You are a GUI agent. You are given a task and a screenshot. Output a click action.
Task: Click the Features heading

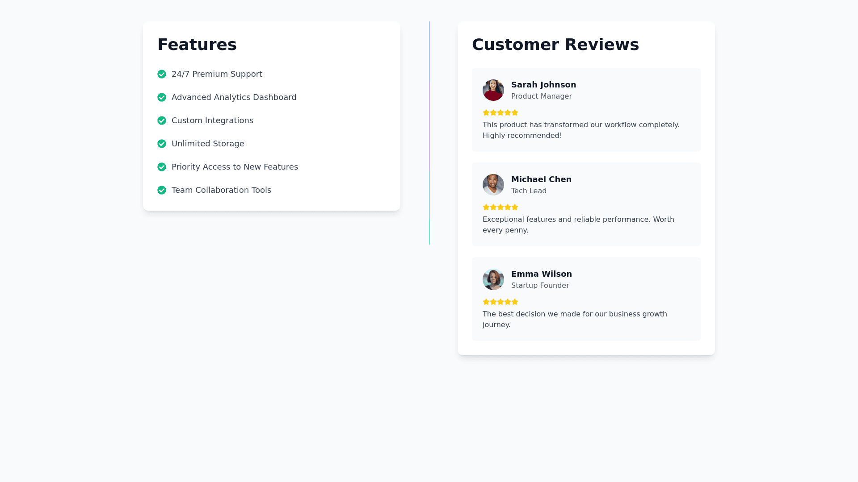pos(197,45)
